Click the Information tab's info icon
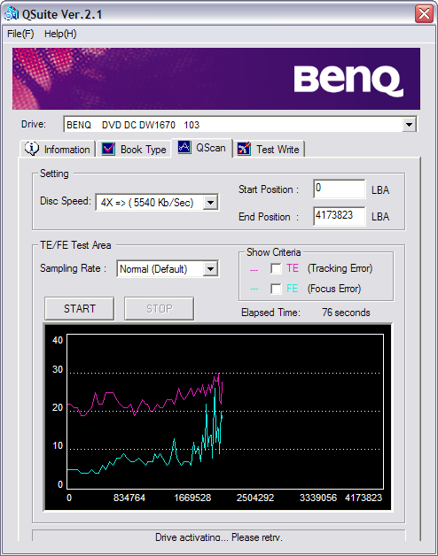This screenshot has width=438, height=556. [x=32, y=149]
